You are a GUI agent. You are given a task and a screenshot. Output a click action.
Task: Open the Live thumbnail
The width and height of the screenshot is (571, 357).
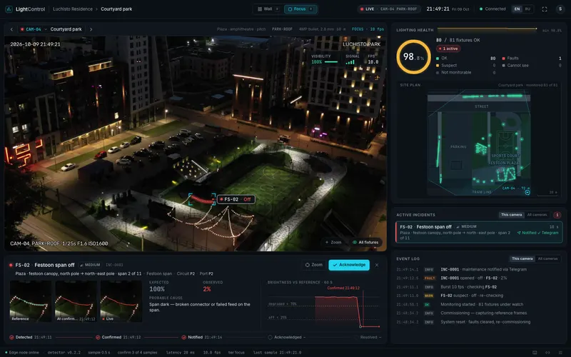tap(121, 301)
